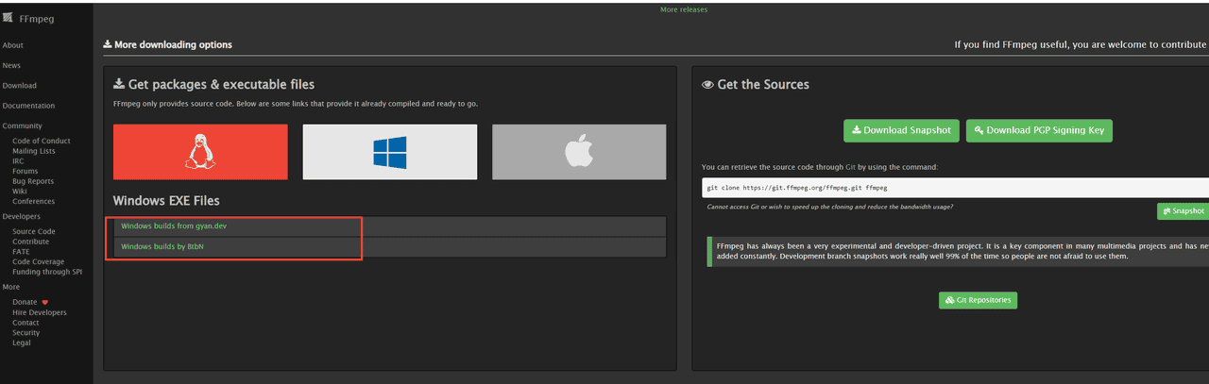Follow the More releases link
Screen dimensions: 1209x384
click(683, 9)
